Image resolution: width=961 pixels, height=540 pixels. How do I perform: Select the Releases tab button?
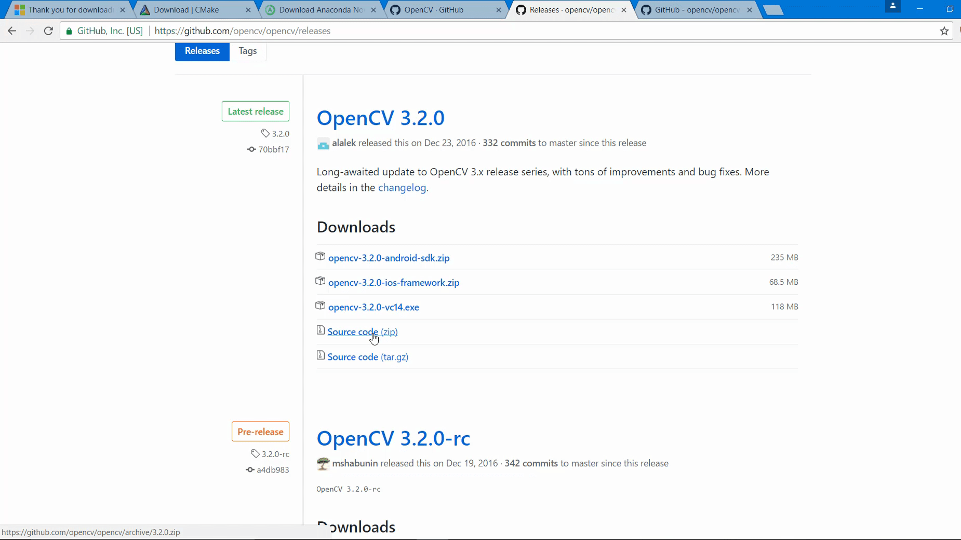(x=202, y=51)
